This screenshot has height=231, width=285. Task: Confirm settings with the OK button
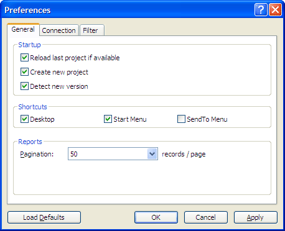click(x=156, y=217)
